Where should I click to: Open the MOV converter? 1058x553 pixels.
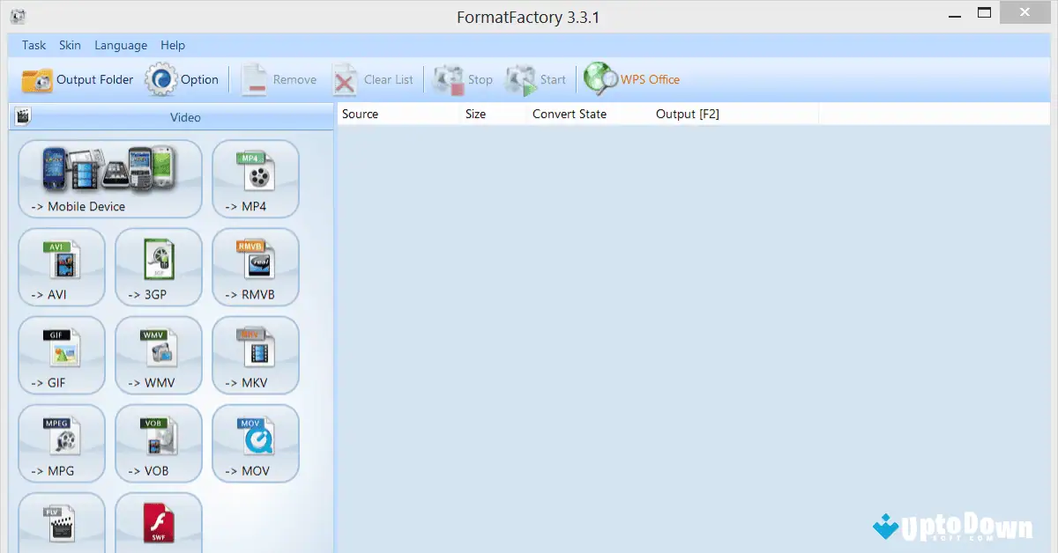click(x=255, y=443)
